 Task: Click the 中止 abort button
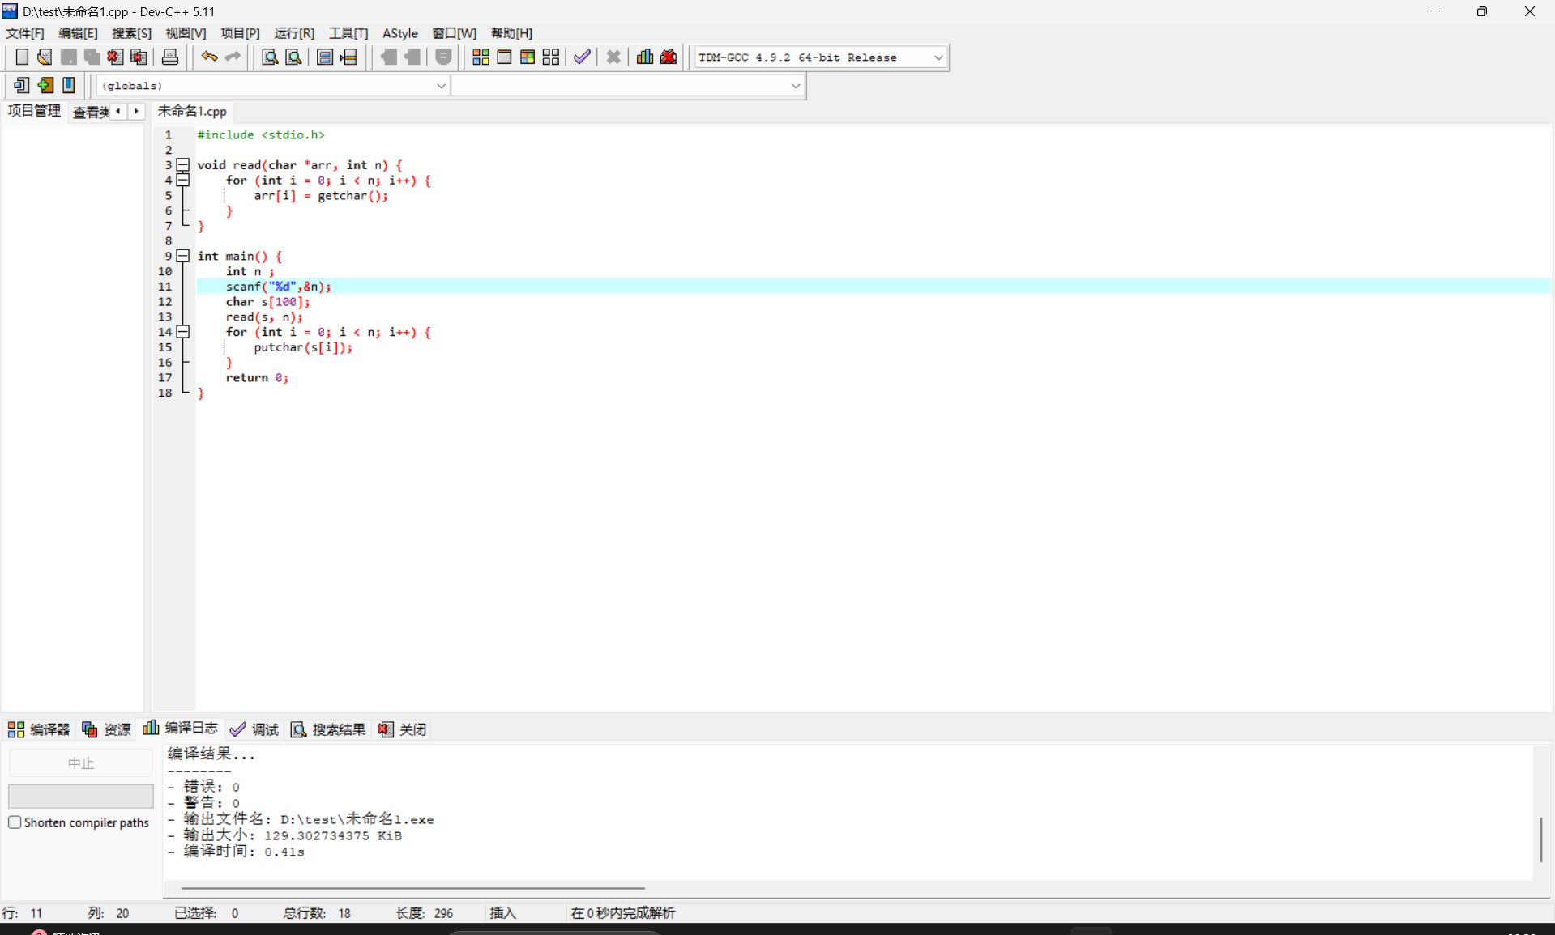(x=81, y=763)
